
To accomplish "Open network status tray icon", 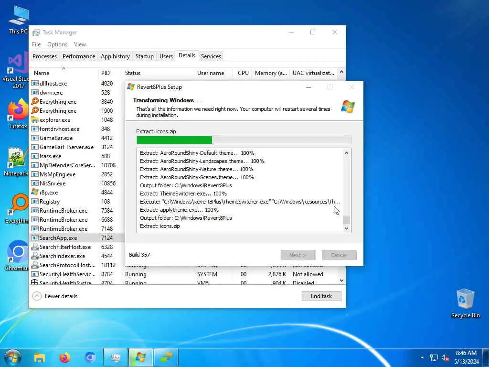I will point(434,357).
